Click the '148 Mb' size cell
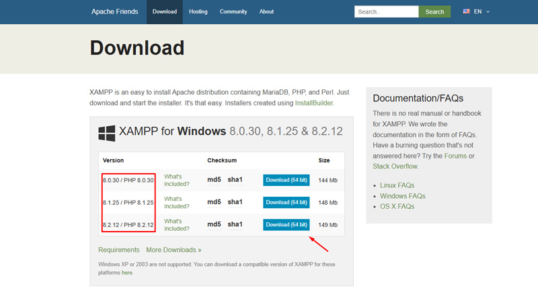 click(328, 202)
